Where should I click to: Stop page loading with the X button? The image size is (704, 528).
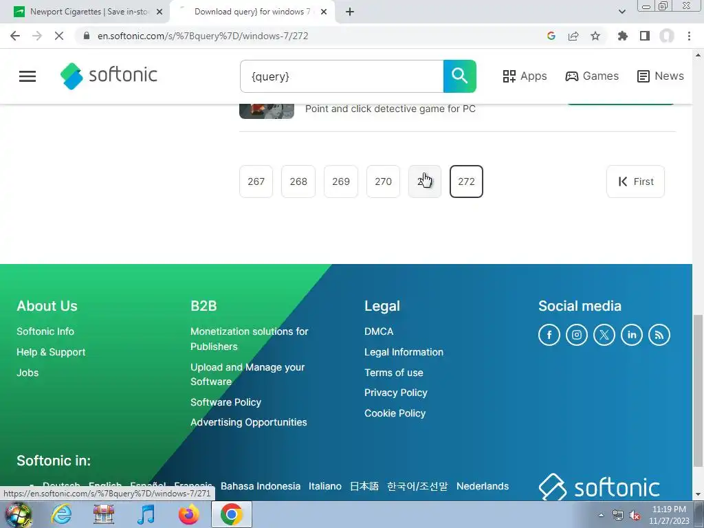coord(59,36)
